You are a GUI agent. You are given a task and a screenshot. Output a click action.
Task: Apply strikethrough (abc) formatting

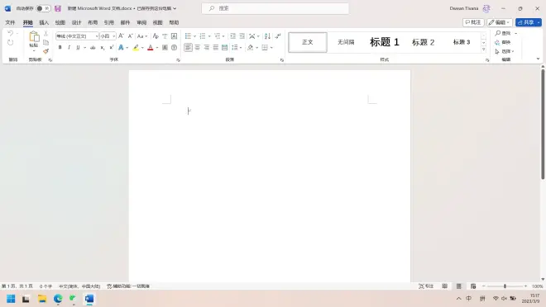93,48
